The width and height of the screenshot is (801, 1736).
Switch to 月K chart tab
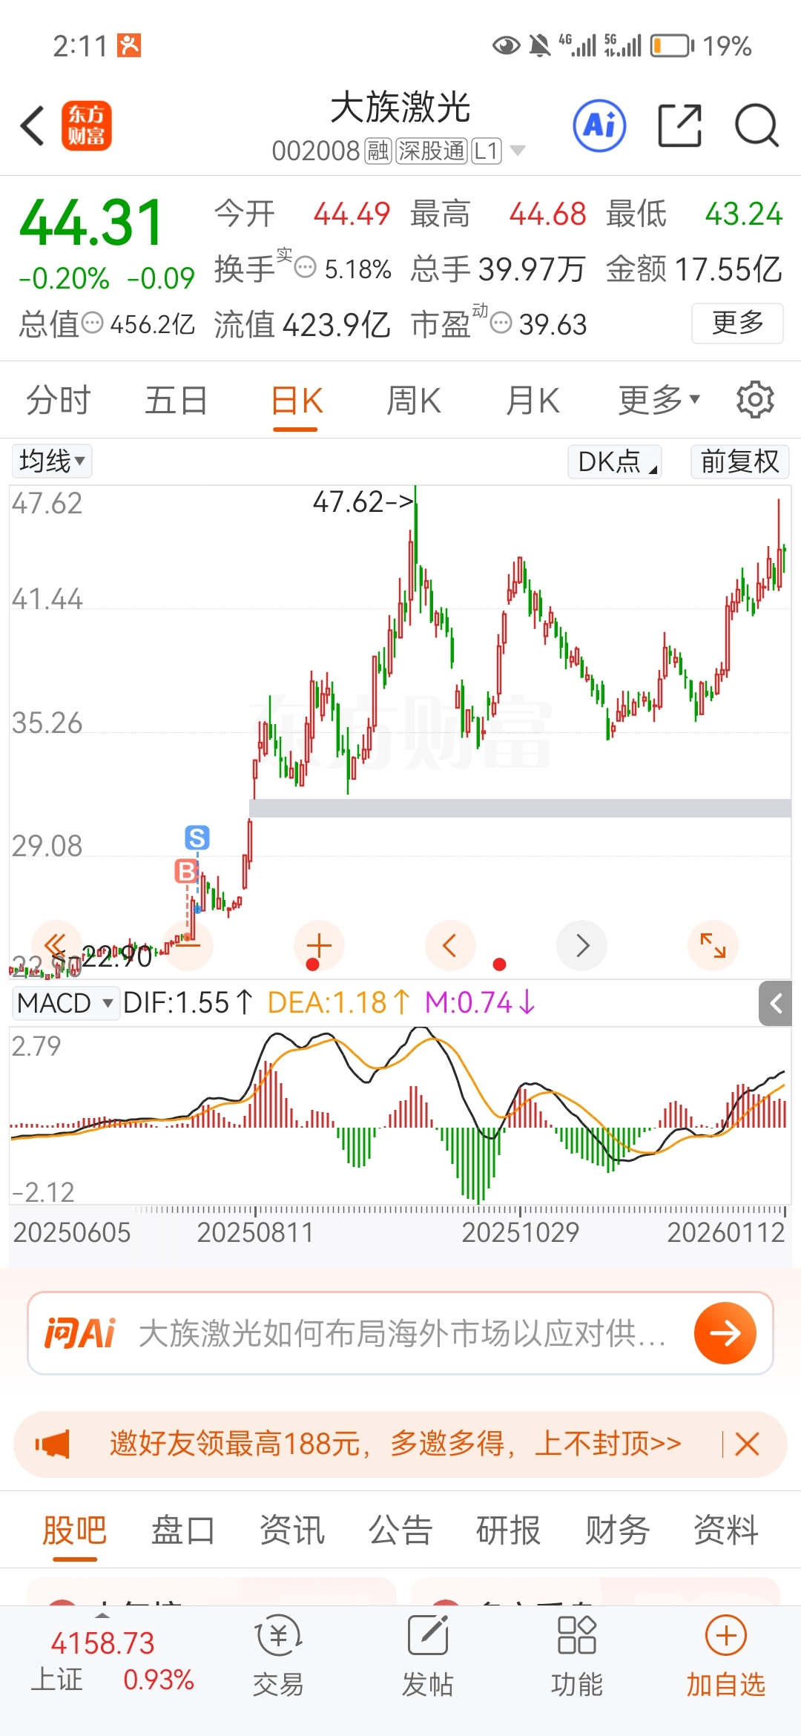tap(533, 401)
